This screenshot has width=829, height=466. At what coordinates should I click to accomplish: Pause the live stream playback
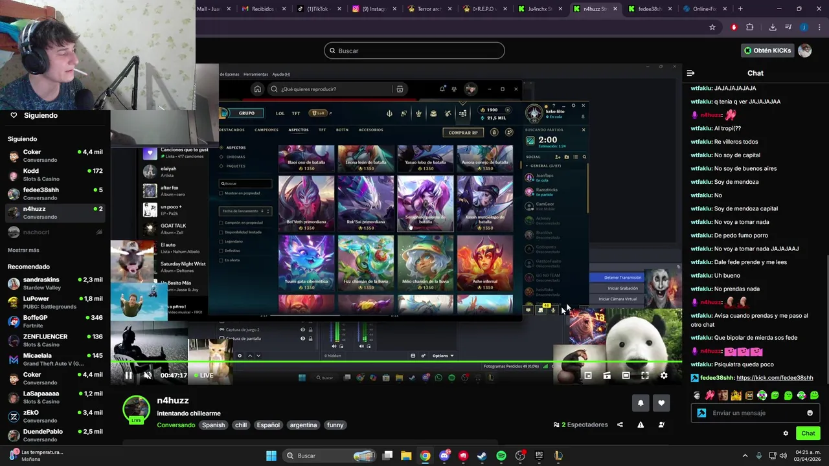[128, 375]
